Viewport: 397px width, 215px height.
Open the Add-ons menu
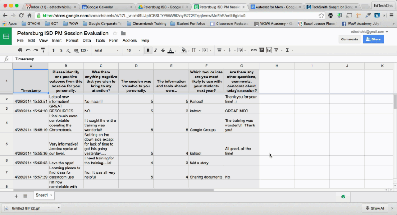tap(130, 40)
